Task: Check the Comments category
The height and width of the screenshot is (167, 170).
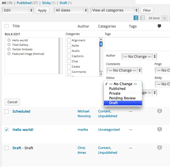Action: click(x=69, y=72)
